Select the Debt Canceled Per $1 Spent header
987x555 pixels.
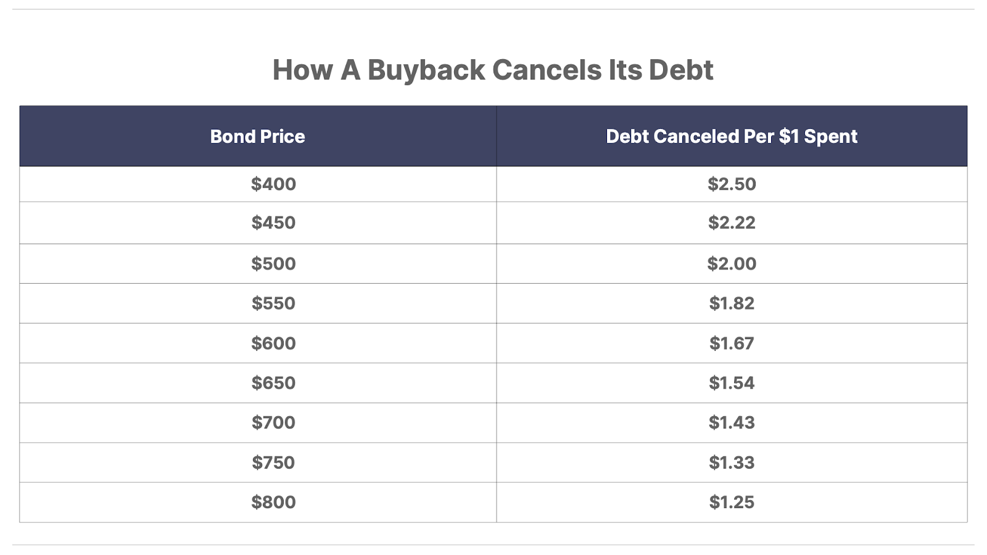732,136
